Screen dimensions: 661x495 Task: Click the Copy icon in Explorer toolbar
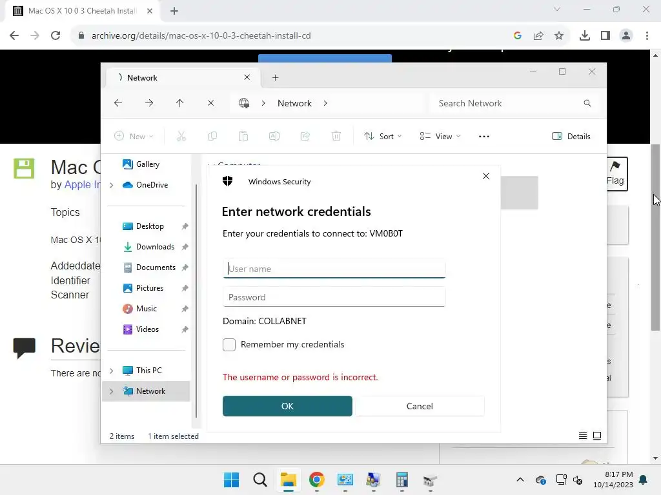coord(212,136)
